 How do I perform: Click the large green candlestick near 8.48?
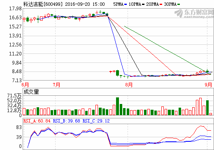(117, 73)
